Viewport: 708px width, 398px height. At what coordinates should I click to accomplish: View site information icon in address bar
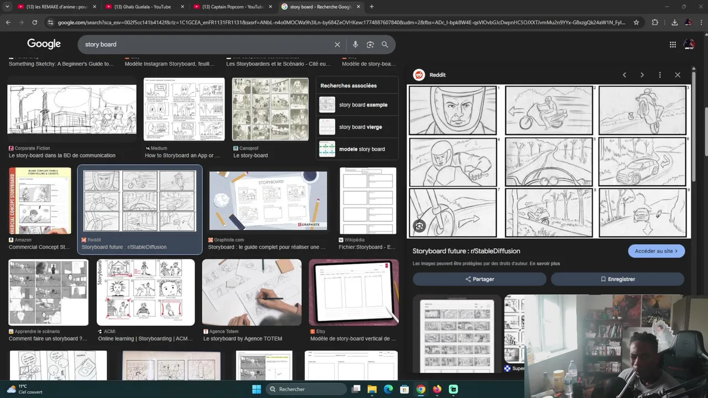[51, 23]
